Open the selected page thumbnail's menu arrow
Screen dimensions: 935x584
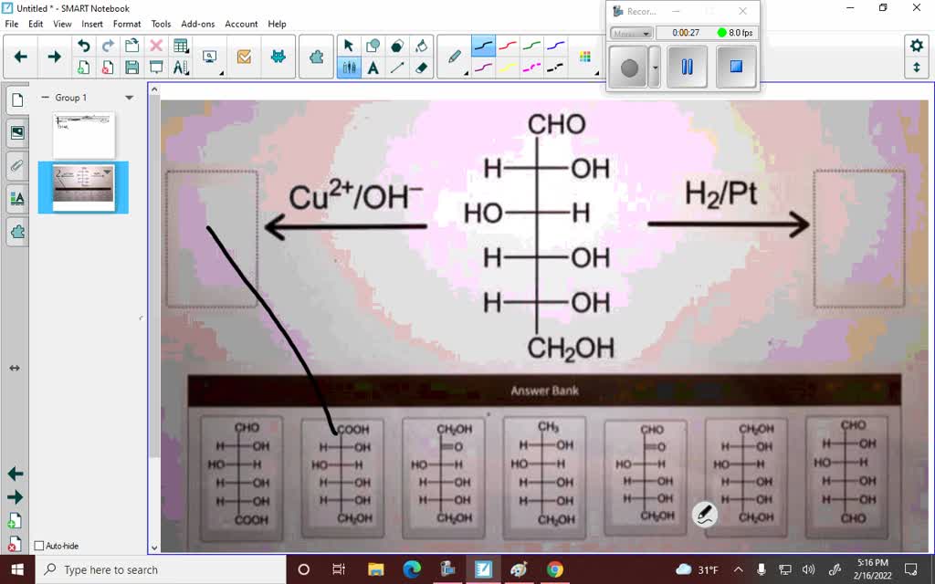[x=108, y=172]
